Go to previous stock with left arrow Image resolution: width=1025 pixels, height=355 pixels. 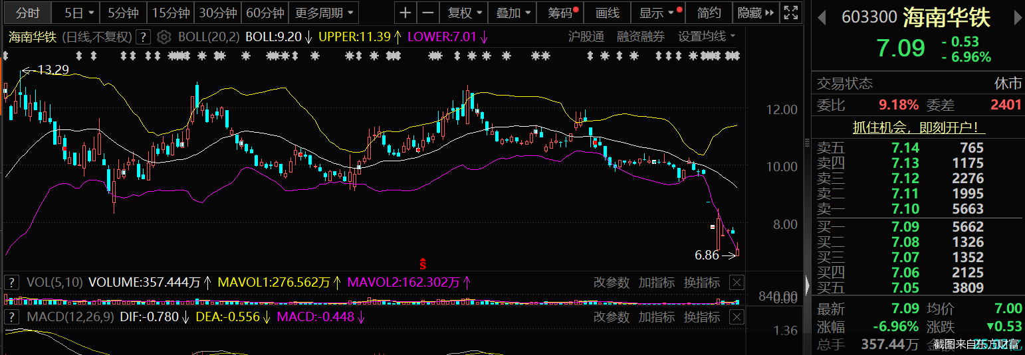click(822, 17)
